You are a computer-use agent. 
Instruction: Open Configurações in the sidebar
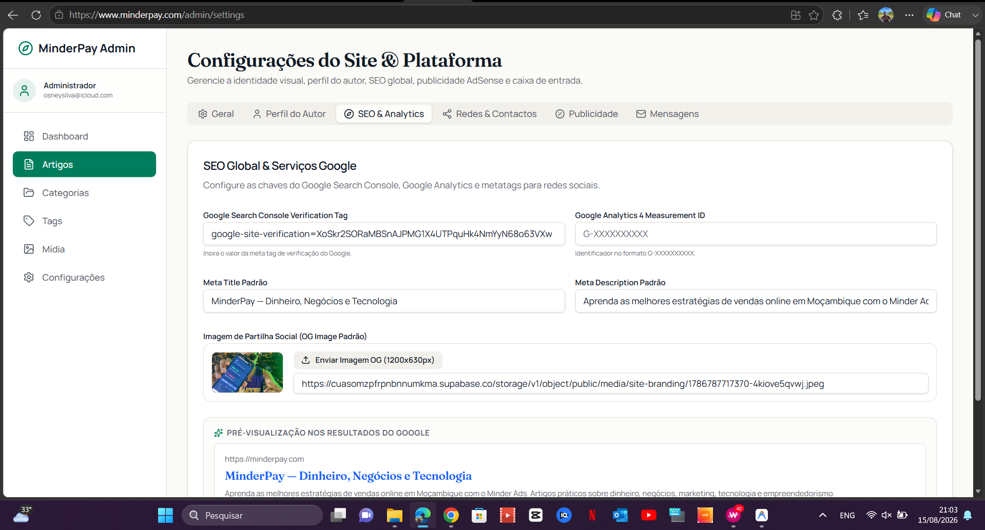(84, 278)
